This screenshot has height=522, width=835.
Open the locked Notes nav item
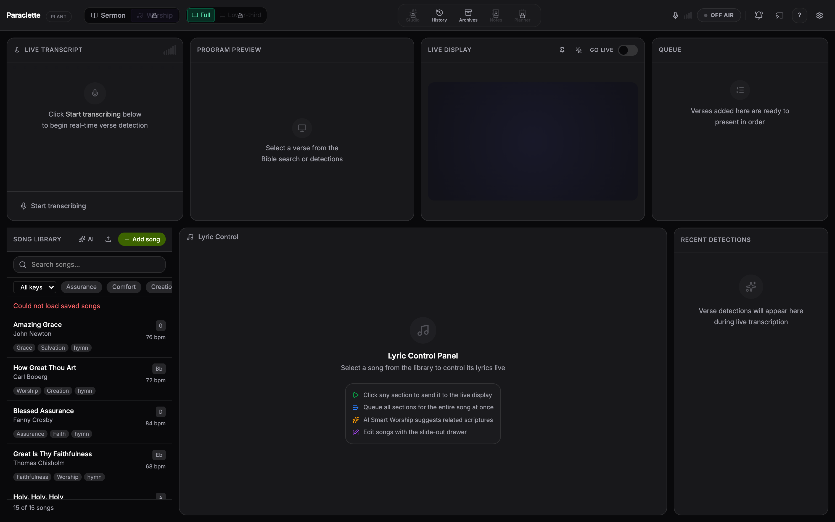(x=496, y=15)
